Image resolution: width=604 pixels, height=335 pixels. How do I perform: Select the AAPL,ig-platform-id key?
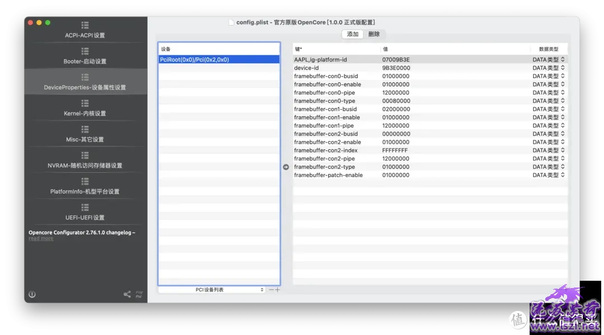click(x=320, y=60)
